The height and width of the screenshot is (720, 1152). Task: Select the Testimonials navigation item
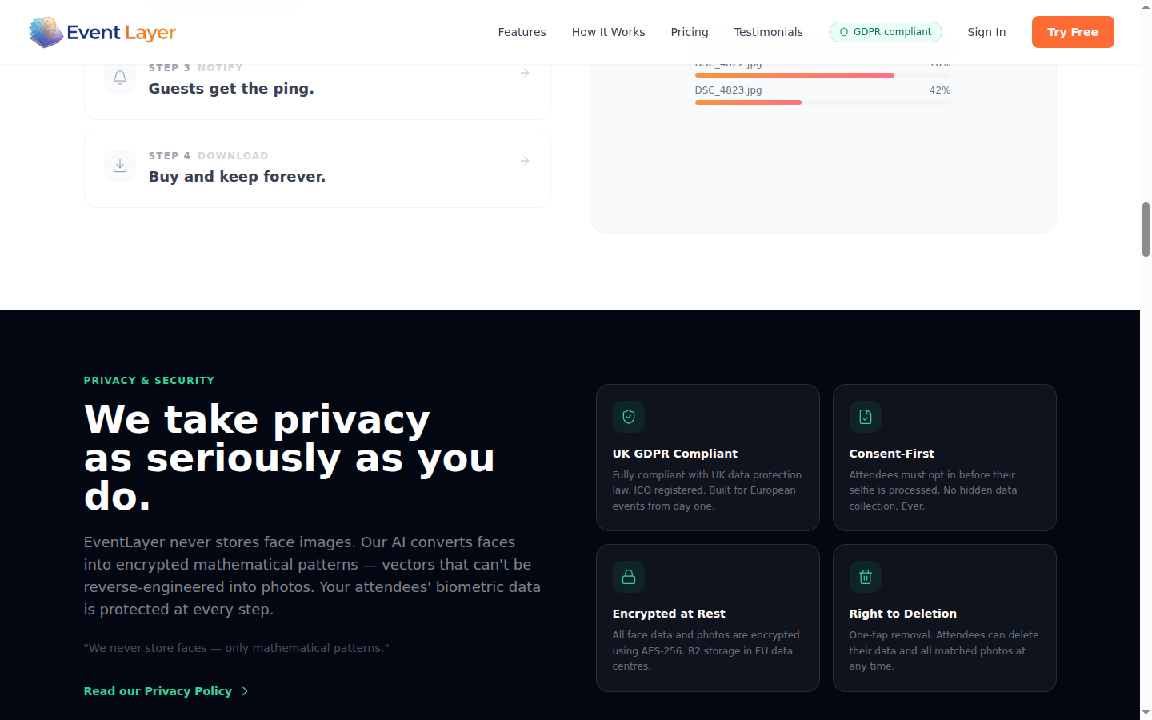tap(768, 32)
